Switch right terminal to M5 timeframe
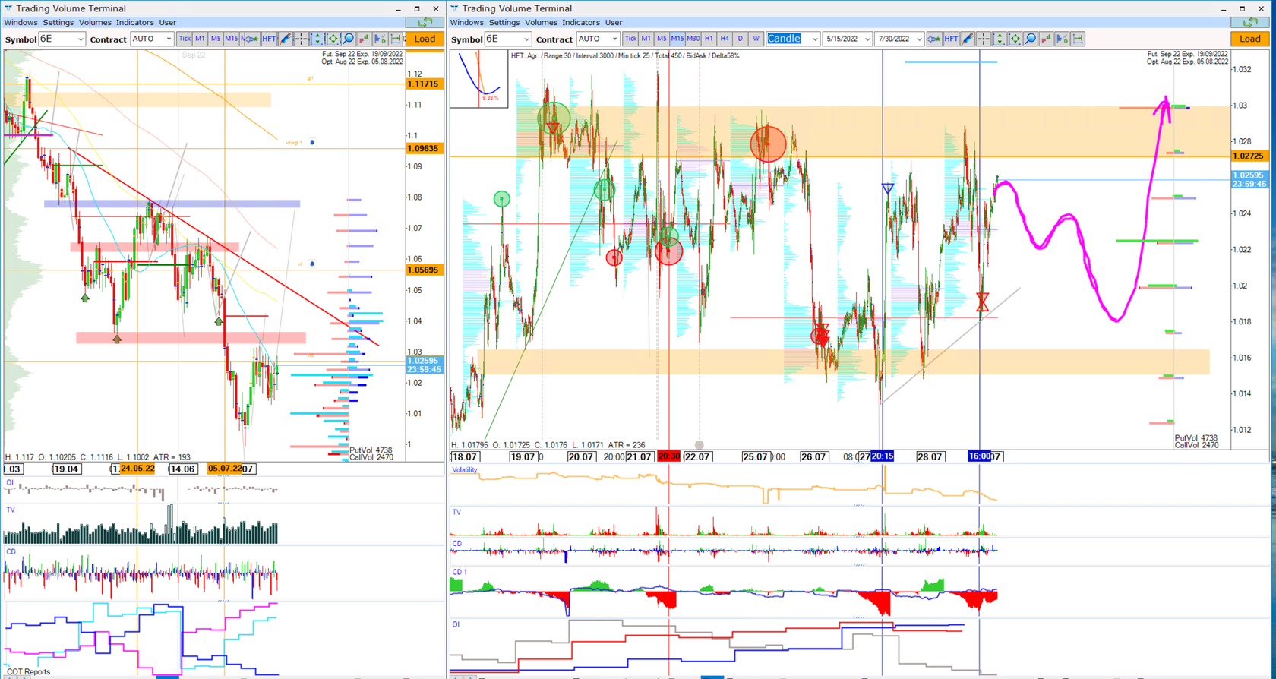This screenshot has height=679, width=1276. pos(662,39)
